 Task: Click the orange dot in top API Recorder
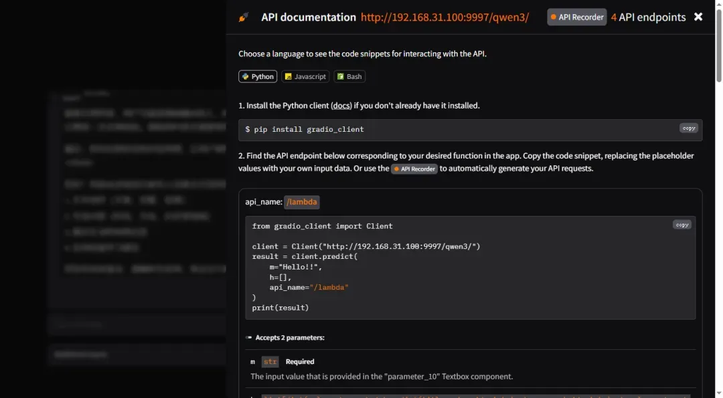[x=554, y=17]
